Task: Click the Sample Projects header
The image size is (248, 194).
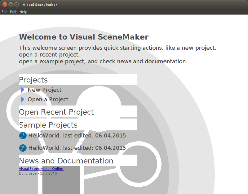Action: pyautogui.click(x=78, y=125)
